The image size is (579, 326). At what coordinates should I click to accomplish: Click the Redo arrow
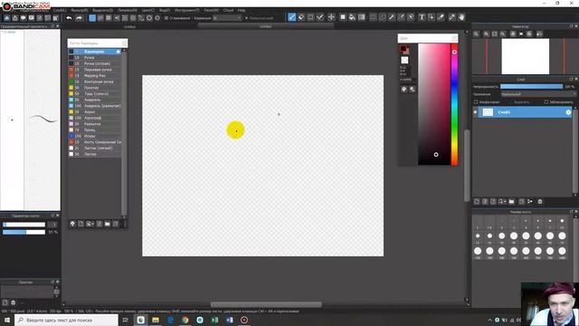point(79,18)
